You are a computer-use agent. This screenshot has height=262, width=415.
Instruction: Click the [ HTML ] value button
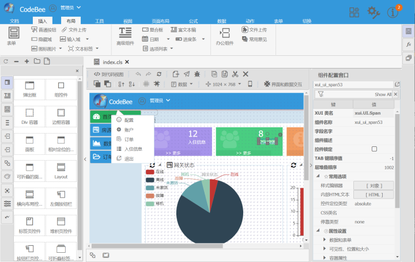click(373, 195)
